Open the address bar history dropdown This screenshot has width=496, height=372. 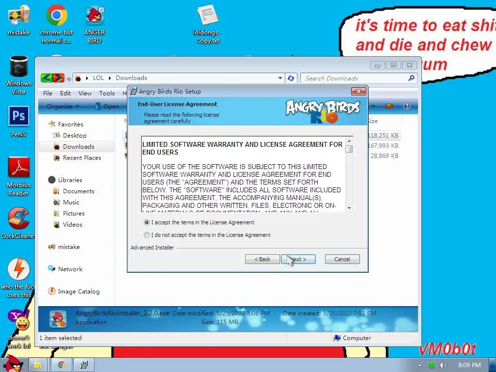click(x=280, y=78)
